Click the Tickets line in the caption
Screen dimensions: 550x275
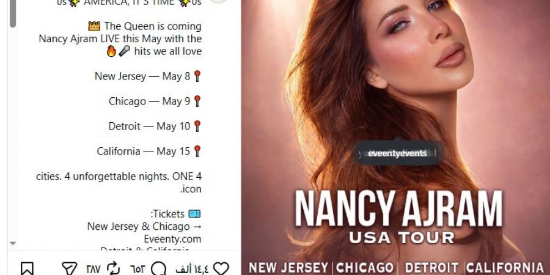click(175, 214)
